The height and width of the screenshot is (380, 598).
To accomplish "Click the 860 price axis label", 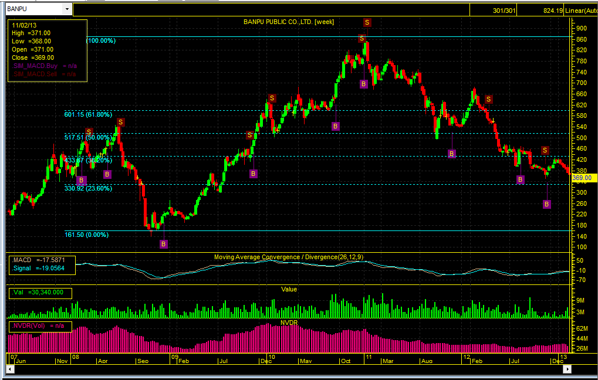I will (x=582, y=39).
